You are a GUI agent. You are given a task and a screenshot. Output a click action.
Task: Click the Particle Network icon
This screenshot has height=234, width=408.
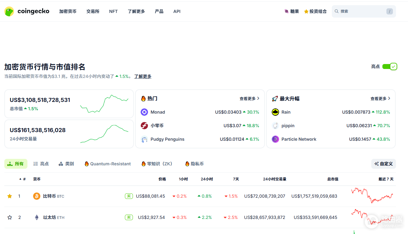(x=275, y=139)
